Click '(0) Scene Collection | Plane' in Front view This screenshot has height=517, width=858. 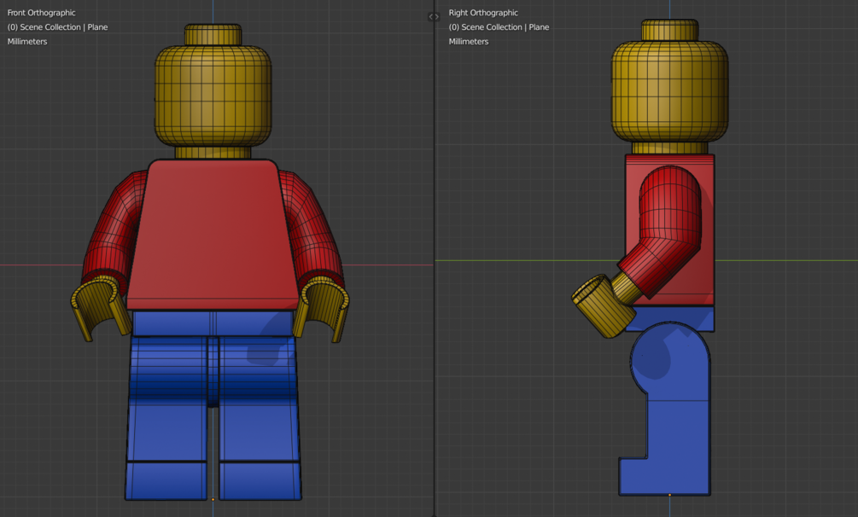click(x=57, y=26)
